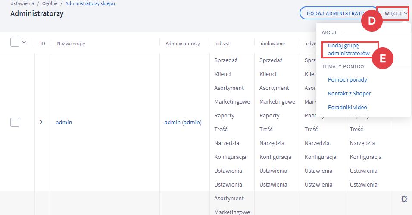Tick the select-all checkbox in table header
This screenshot has width=412, height=215.
tap(15, 42)
